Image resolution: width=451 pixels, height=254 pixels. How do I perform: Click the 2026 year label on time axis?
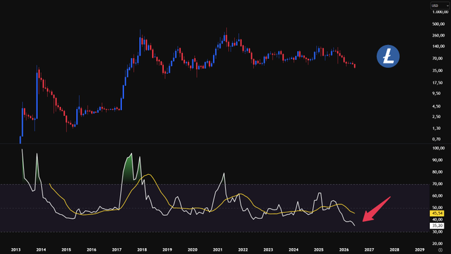(x=344, y=249)
